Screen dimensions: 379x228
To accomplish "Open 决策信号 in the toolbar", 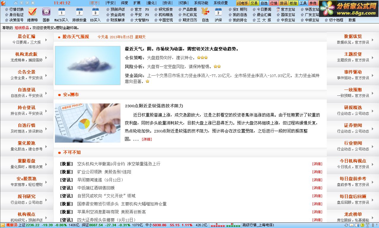I will point(14,20).
